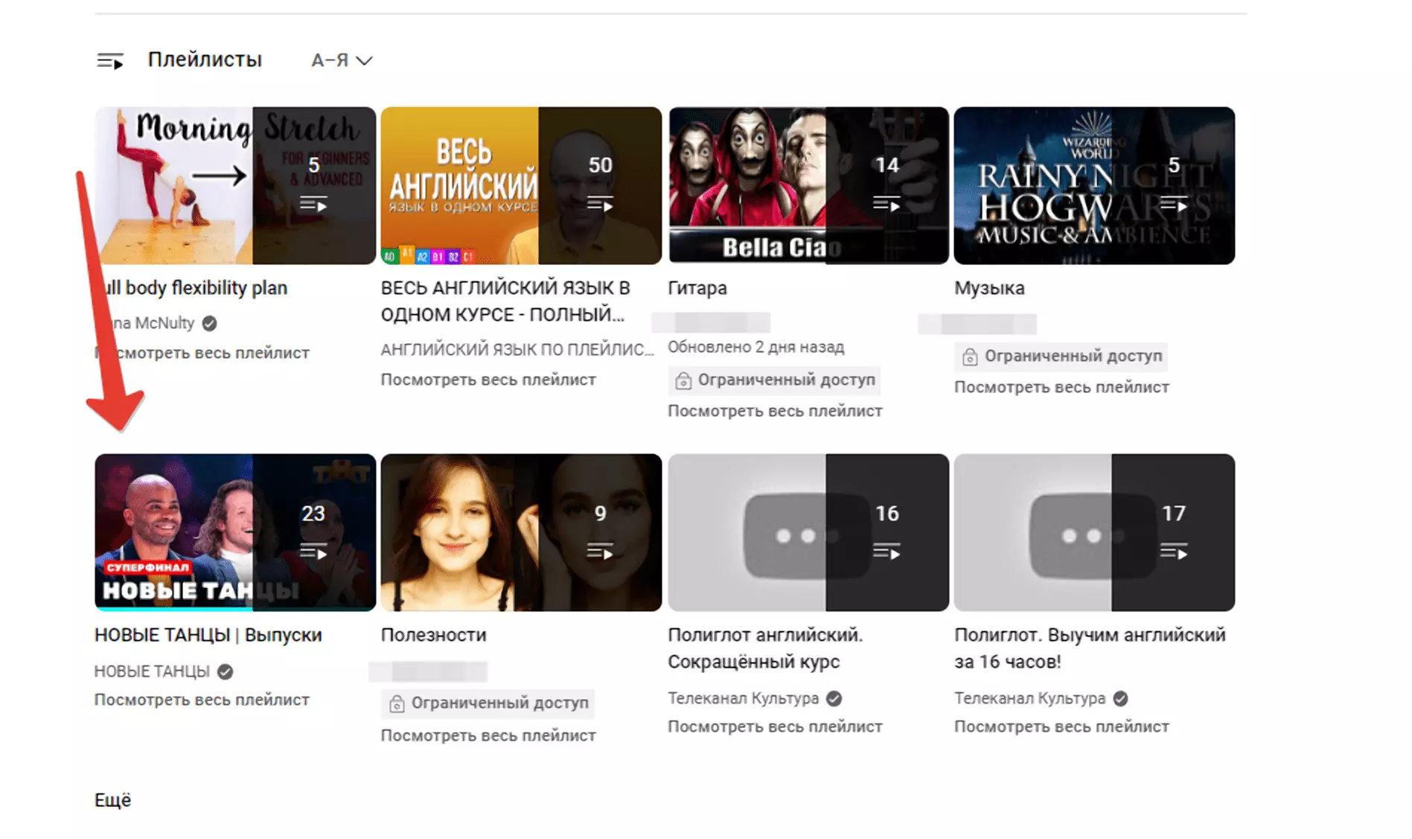Image resolution: width=1412 pixels, height=839 pixels.
Task: Visit the АНГЛИЙСКИЙ ЯЗЫК ПО ПЛЕЙЛИС... channel
Action: click(517, 350)
